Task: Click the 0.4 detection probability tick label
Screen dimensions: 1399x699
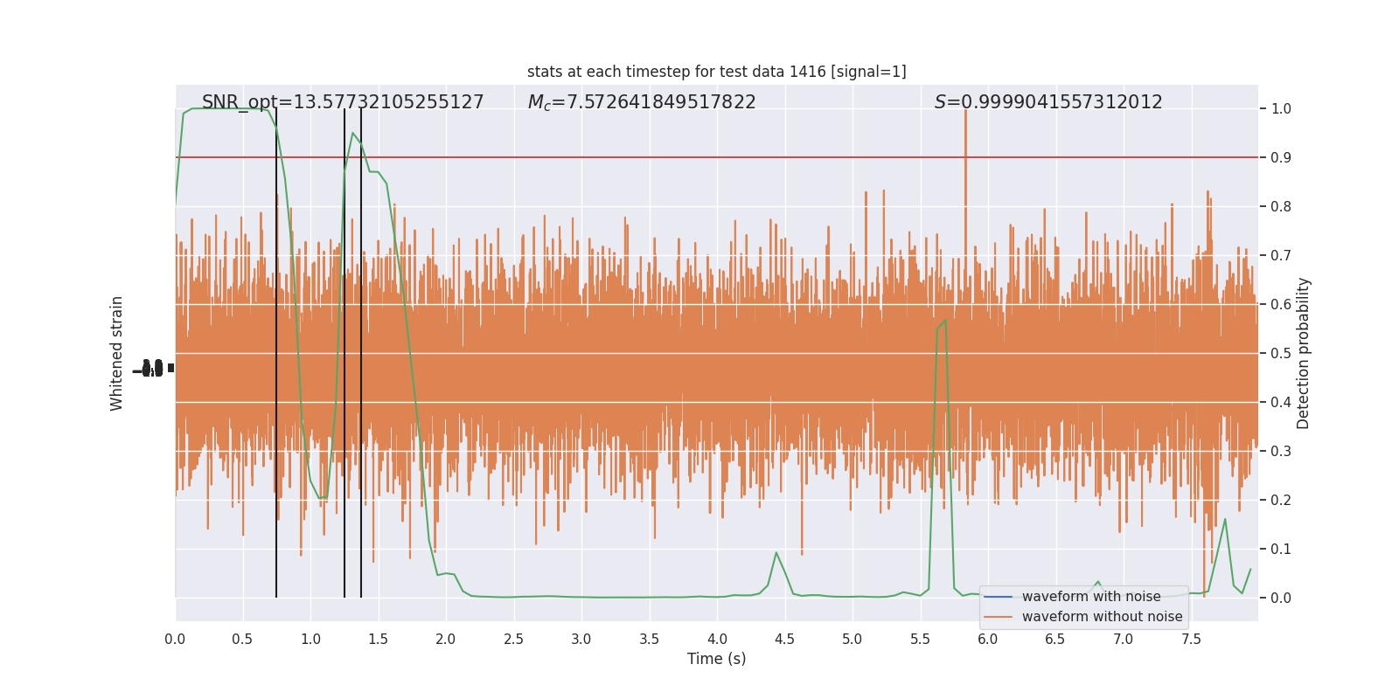Action: point(1281,403)
